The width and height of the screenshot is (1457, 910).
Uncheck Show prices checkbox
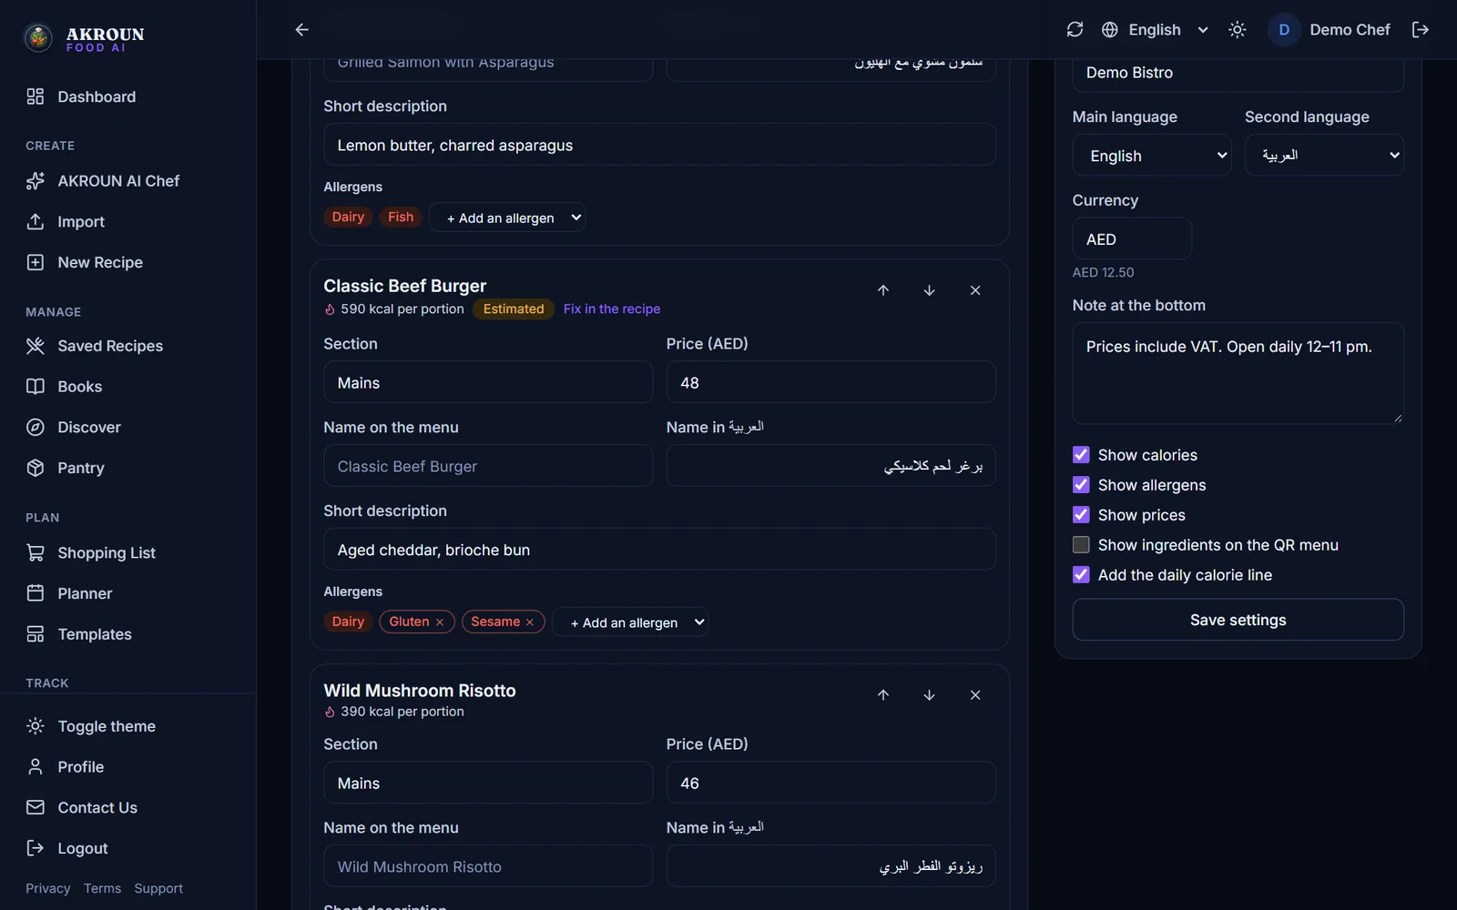(x=1081, y=515)
